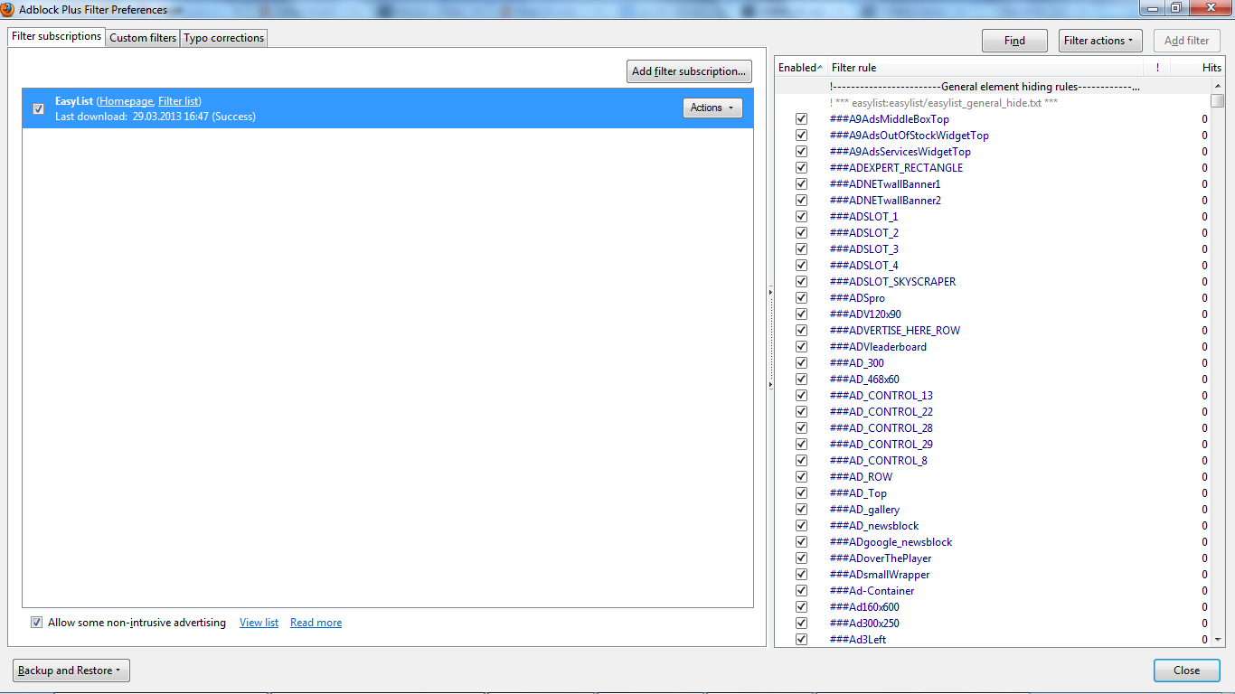Select the ###ADV120x90 filter rule
Image resolution: width=1235 pixels, height=694 pixels.
tap(864, 314)
